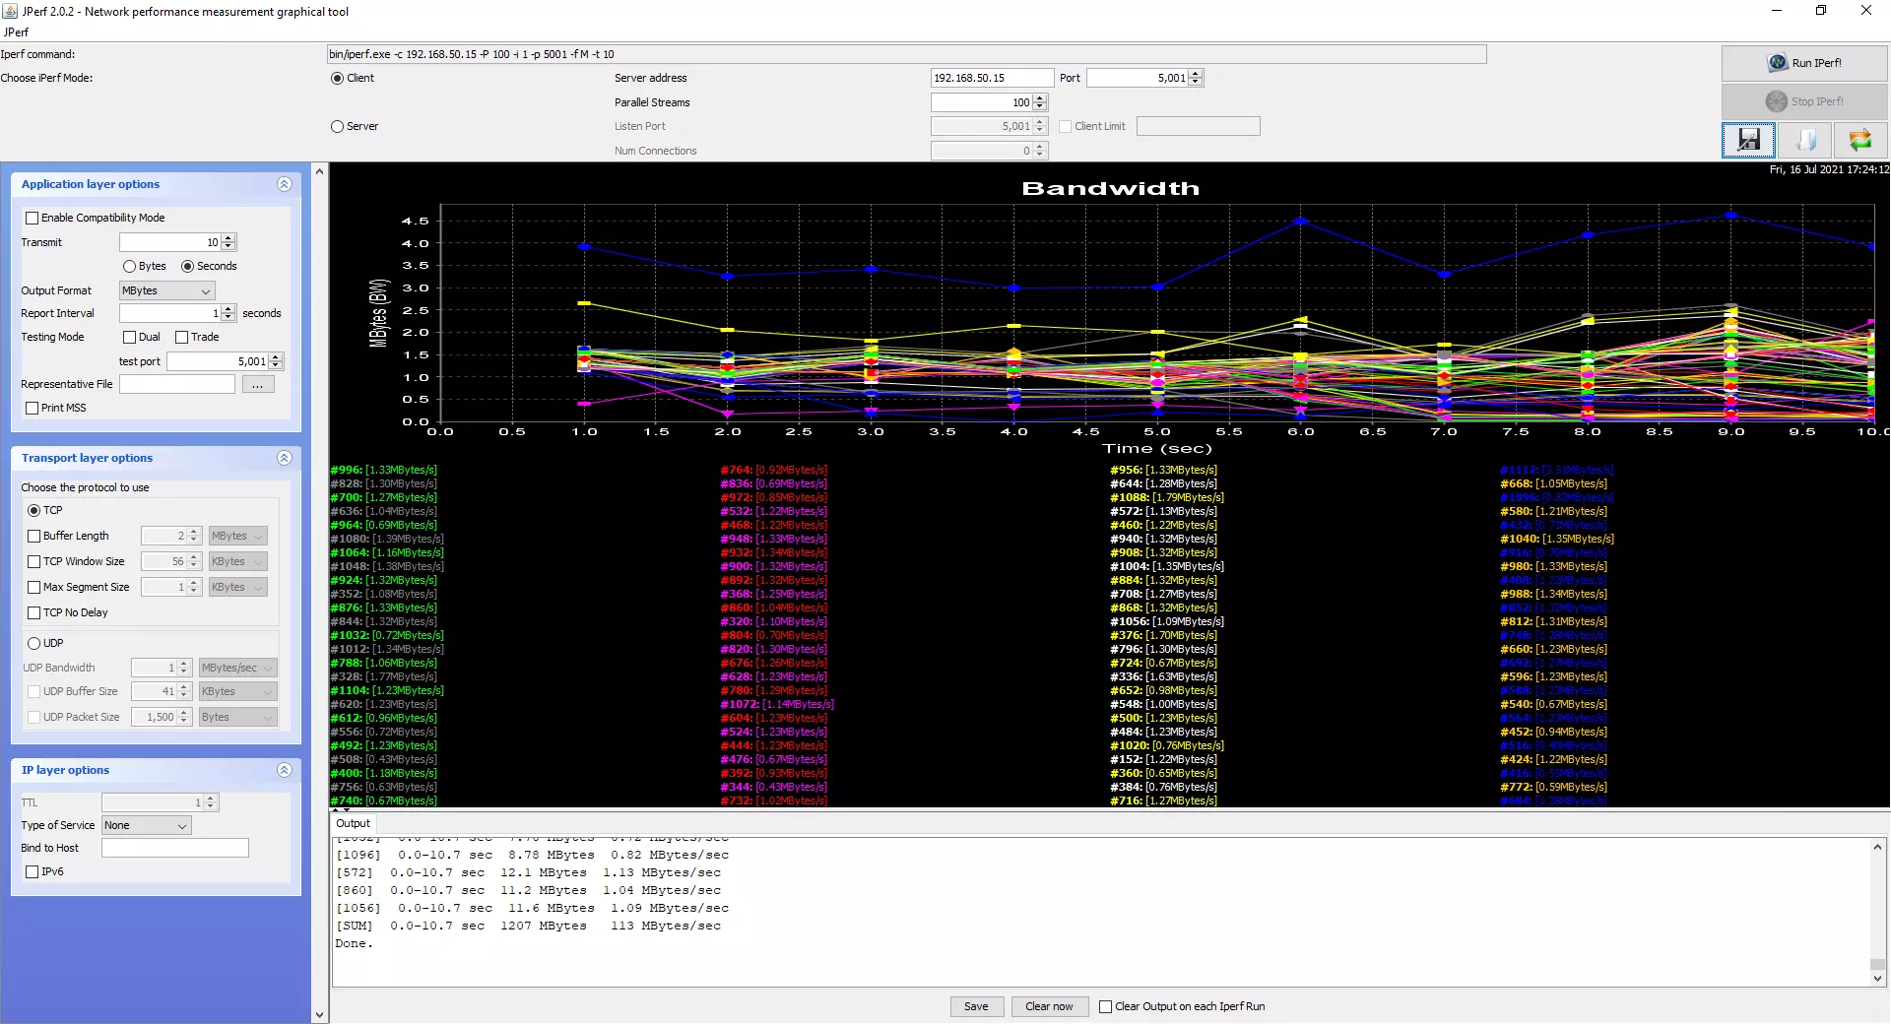Click the save configuration floppy disk icon
This screenshot has height=1024, width=1891.
point(1748,140)
